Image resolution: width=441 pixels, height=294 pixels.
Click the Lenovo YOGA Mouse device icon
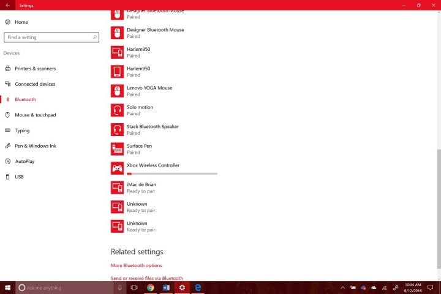117,91
